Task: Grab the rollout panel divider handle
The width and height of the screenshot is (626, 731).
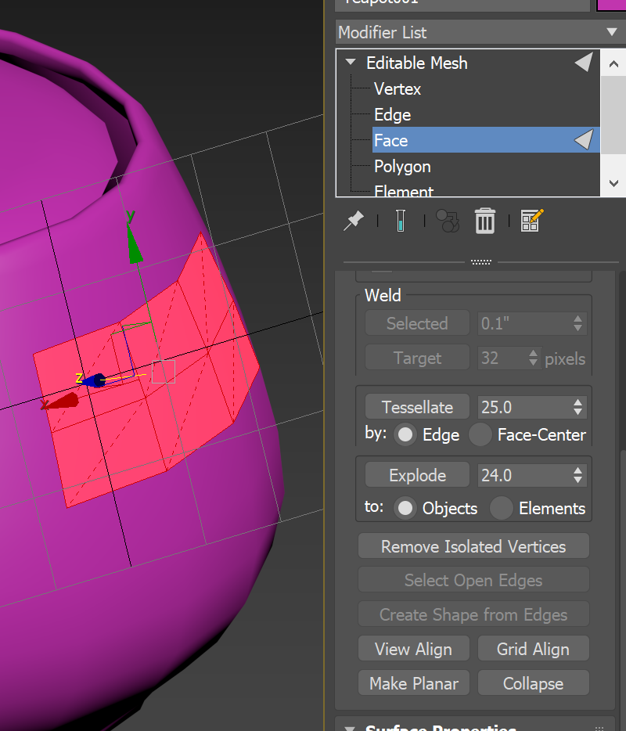Action: 481,262
